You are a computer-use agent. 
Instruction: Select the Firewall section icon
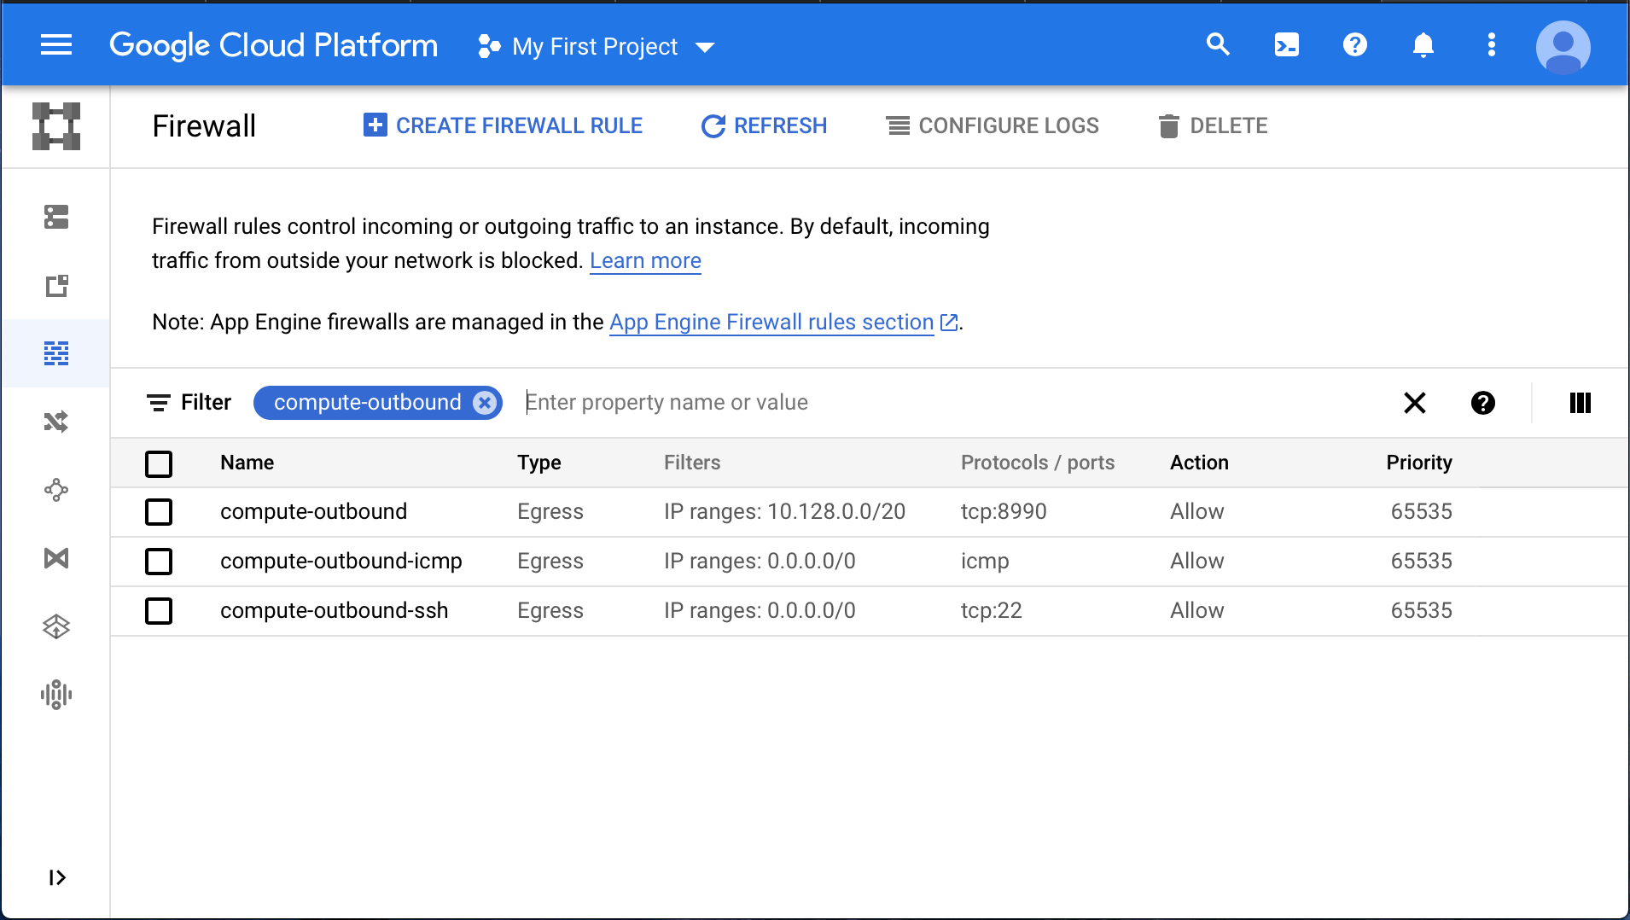point(56,352)
